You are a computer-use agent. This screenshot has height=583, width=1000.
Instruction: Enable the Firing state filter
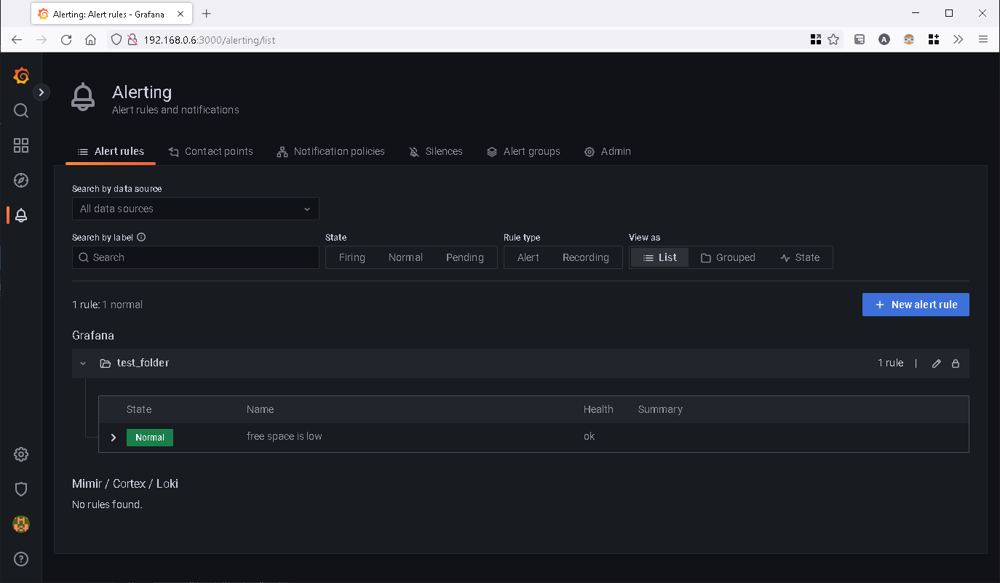tap(352, 257)
